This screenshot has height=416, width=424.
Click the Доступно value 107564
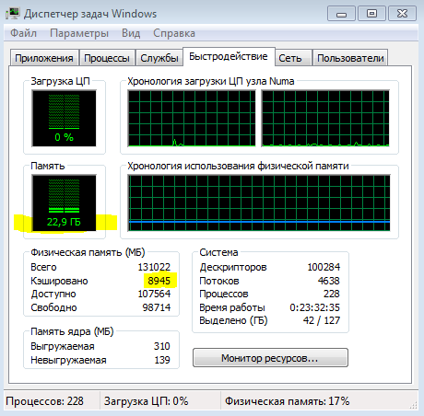click(x=154, y=294)
